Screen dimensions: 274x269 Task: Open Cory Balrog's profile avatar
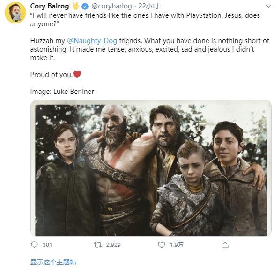tap(15, 13)
